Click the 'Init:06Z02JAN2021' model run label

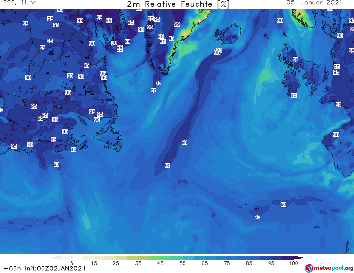(x=55, y=268)
